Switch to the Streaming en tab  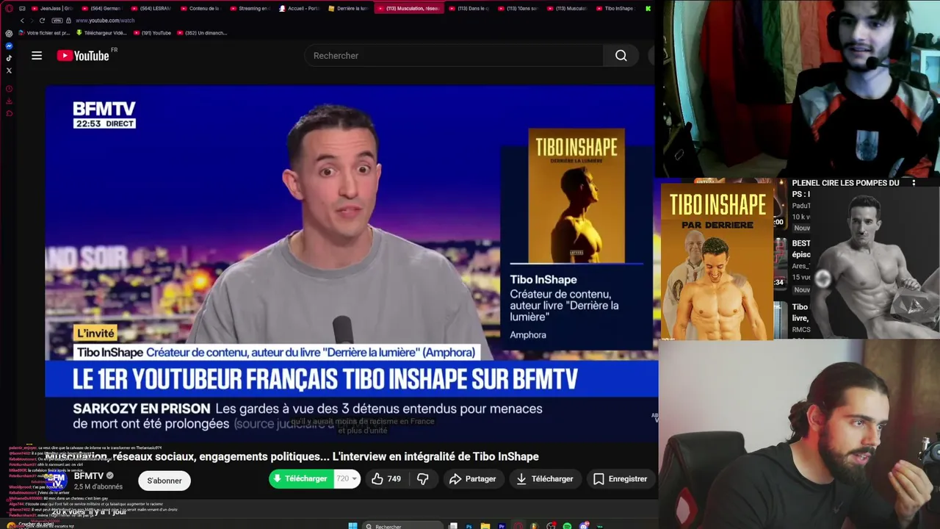point(250,8)
